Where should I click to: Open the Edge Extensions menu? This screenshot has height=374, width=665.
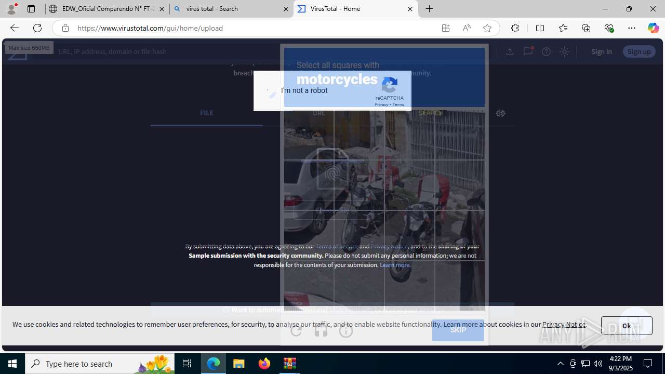[515, 28]
